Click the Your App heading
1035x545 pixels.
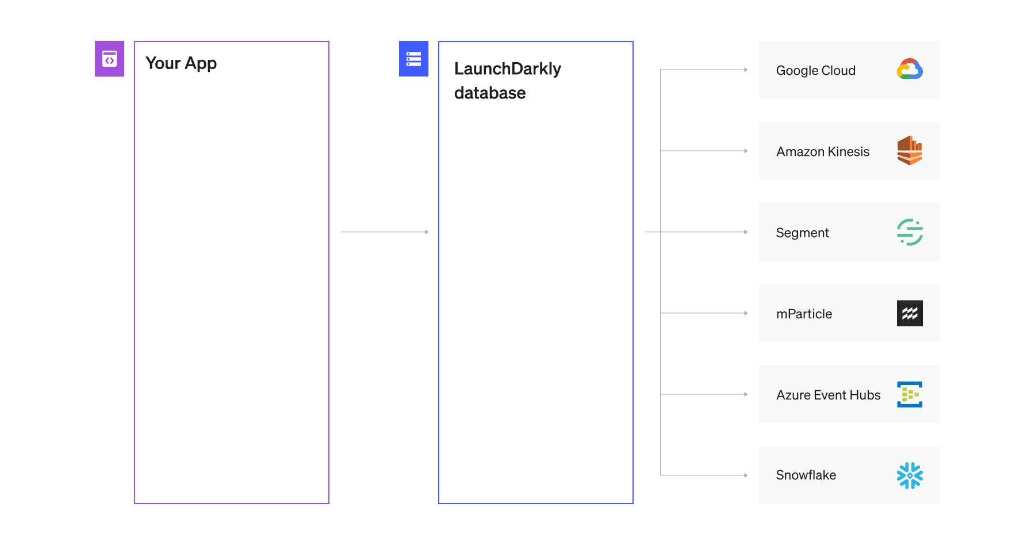click(181, 63)
